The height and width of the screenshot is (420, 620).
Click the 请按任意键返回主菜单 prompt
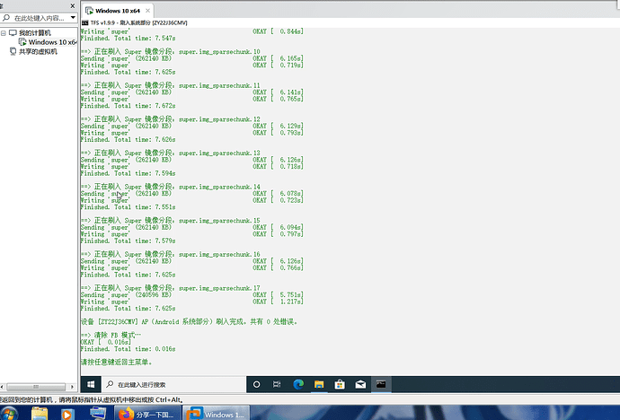pyautogui.click(x=116, y=362)
